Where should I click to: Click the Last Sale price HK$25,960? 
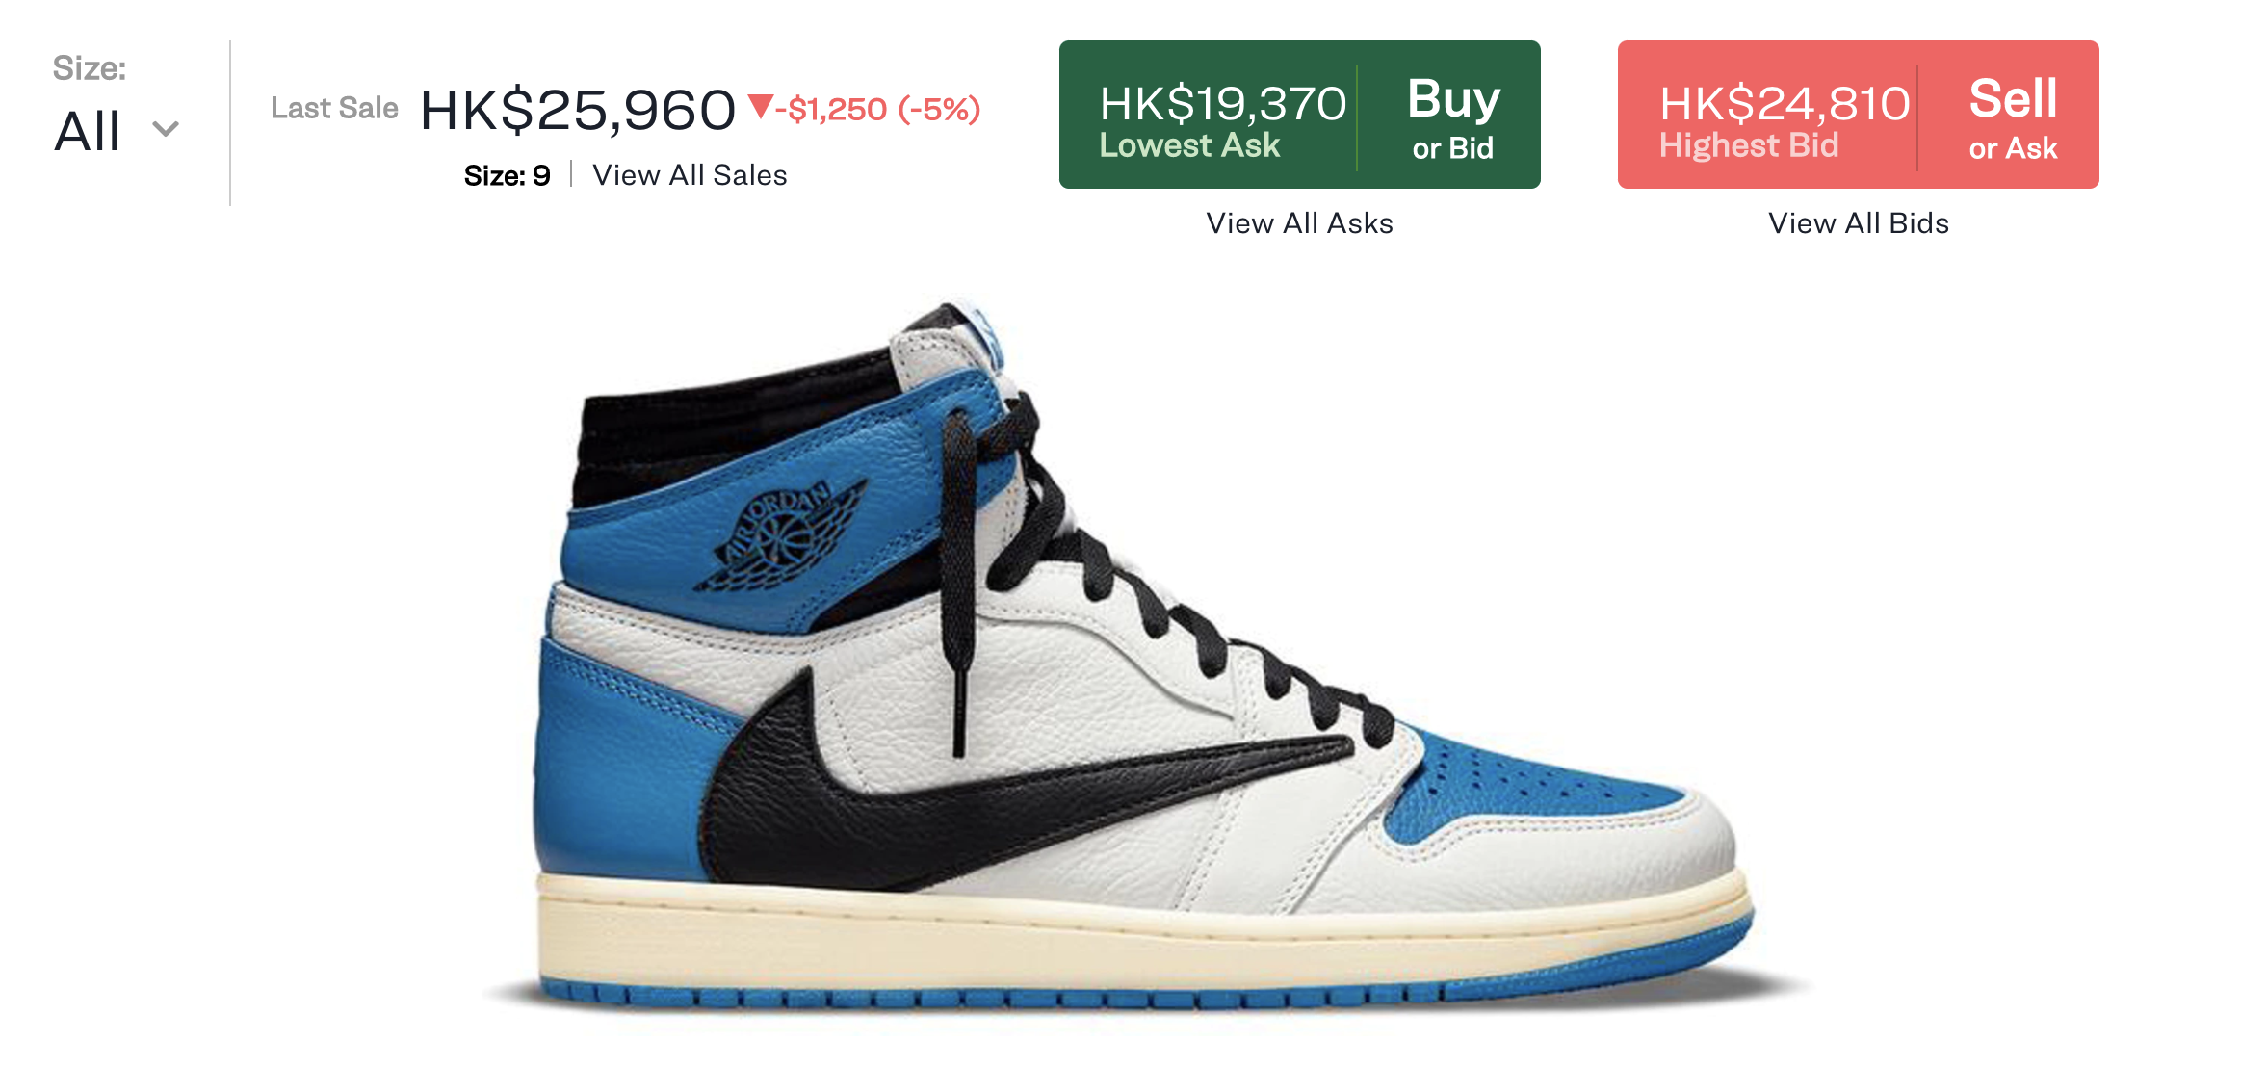coord(578,110)
